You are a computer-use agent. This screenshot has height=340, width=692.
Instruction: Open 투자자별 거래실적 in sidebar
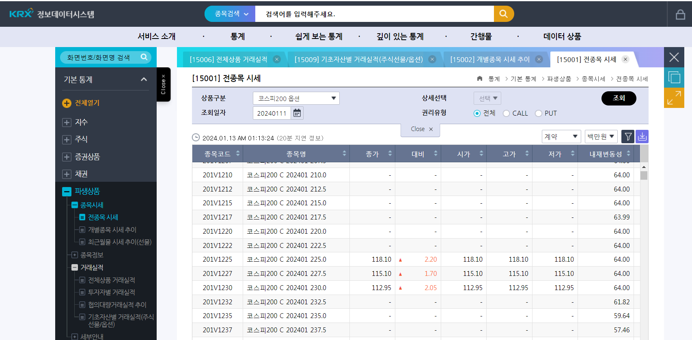pos(112,292)
